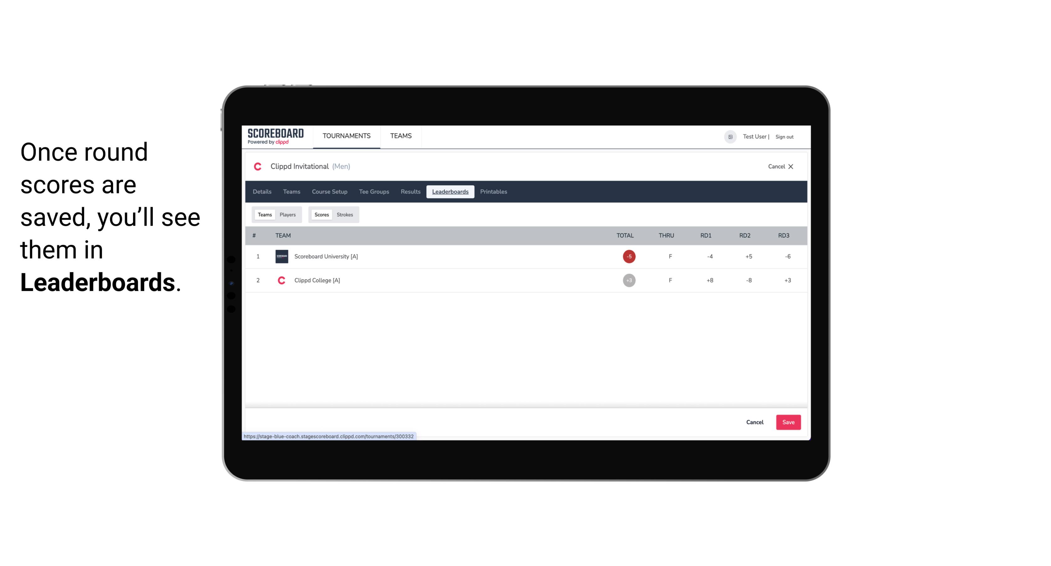Click the TEAMS menu item
The image size is (1051, 566).
[401, 136]
